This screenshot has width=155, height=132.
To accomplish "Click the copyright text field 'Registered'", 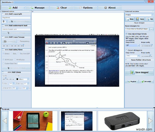I will [16, 17].
